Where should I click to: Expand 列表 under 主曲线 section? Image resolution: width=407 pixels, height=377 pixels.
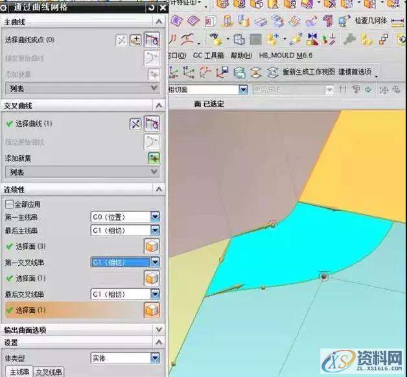click(x=82, y=89)
